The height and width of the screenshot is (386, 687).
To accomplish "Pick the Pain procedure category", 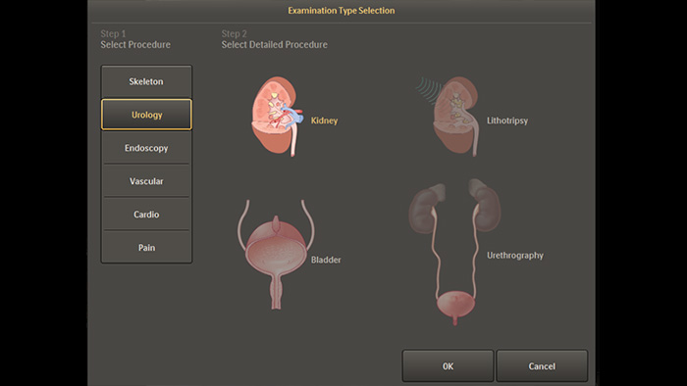I will click(x=146, y=248).
